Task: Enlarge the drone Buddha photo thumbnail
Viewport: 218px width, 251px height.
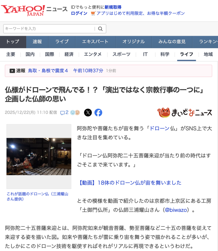Action: [39, 157]
